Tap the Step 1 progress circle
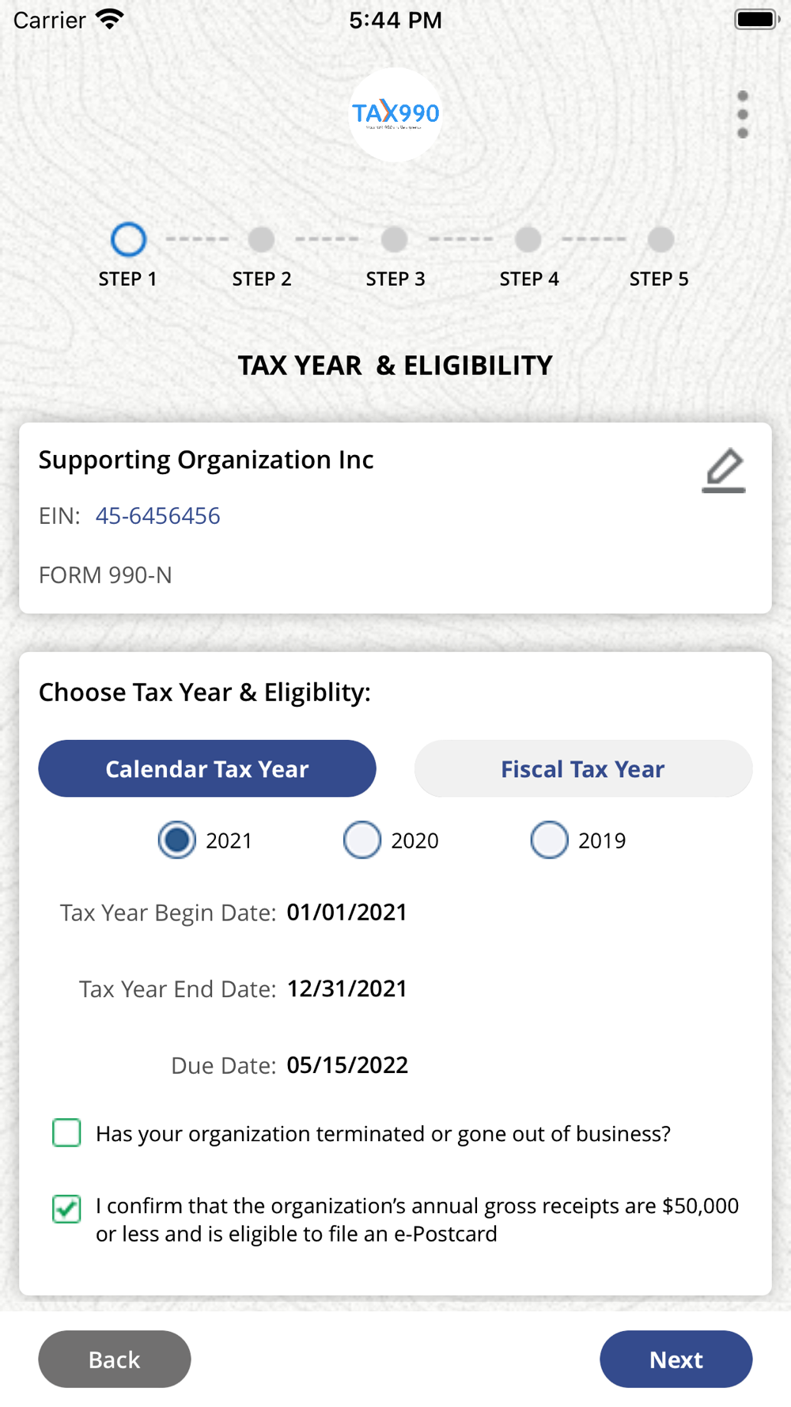Screen dimensions: 791x1407 [x=128, y=239]
